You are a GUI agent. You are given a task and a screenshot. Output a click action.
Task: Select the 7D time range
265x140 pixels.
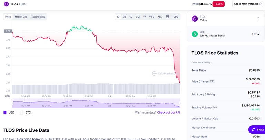[124, 17]
